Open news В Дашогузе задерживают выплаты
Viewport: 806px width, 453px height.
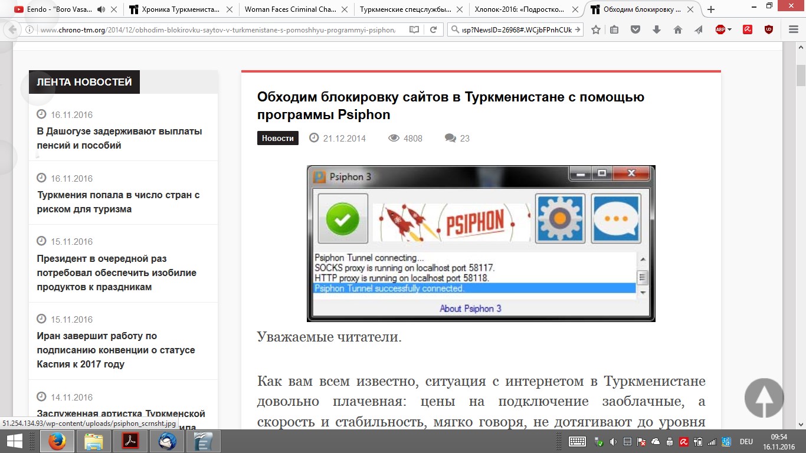120,138
